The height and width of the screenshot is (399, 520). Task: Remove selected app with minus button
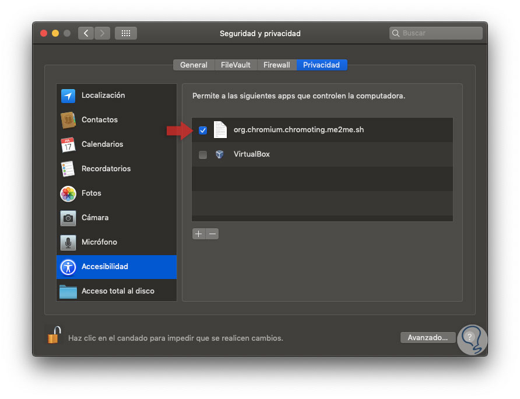pos(212,234)
